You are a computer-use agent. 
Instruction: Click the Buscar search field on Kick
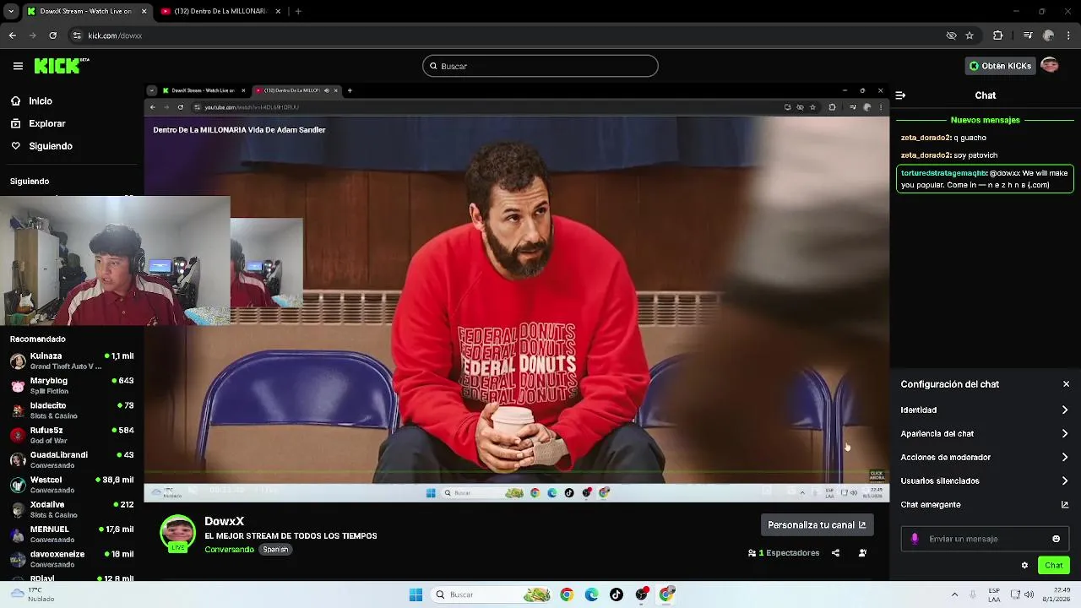click(x=540, y=66)
